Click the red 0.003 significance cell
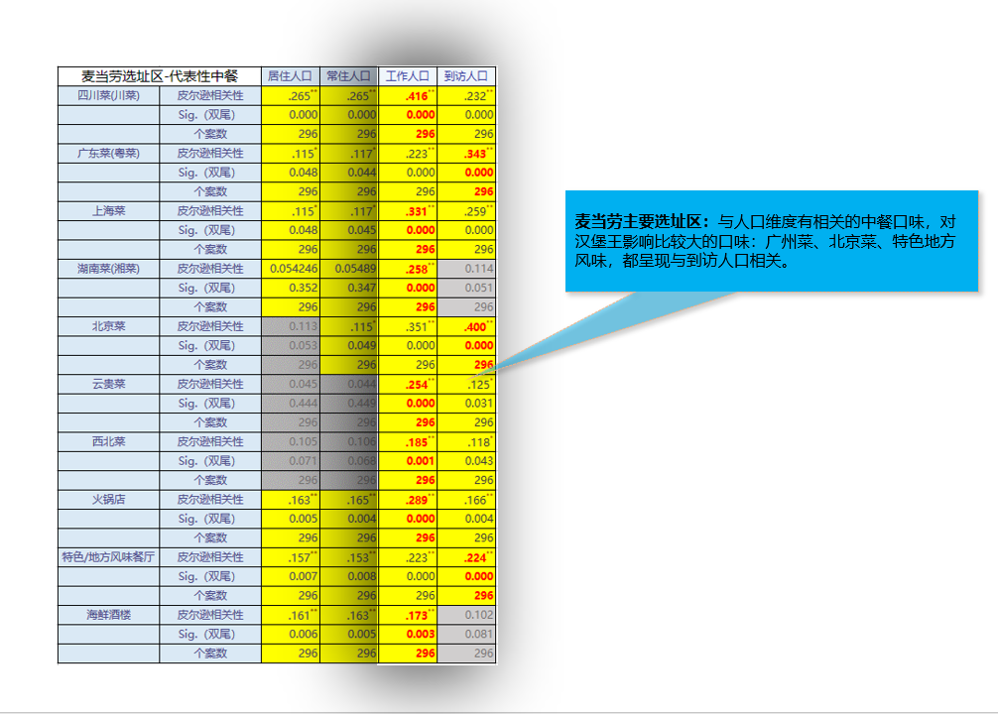 pos(408,634)
